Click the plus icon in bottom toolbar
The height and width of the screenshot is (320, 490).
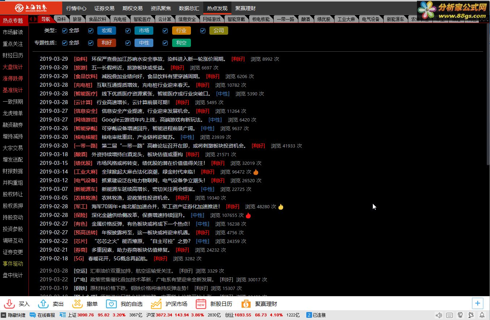(478, 303)
